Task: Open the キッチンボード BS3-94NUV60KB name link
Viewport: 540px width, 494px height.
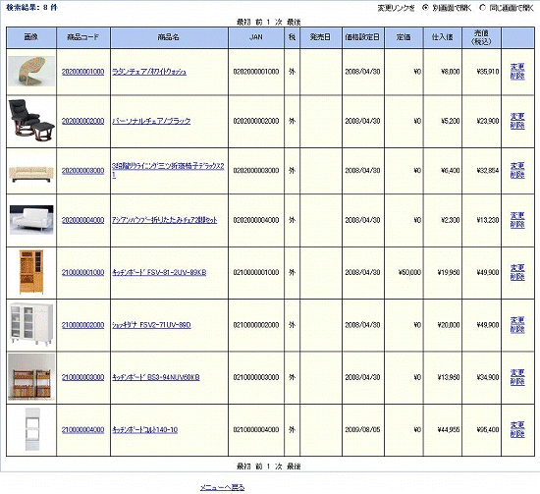Action: coord(156,377)
